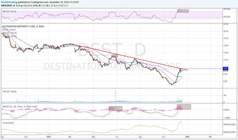Click the BATS:DEST, D symbol header text
Screen dimensions: 238x140
point(8,6)
